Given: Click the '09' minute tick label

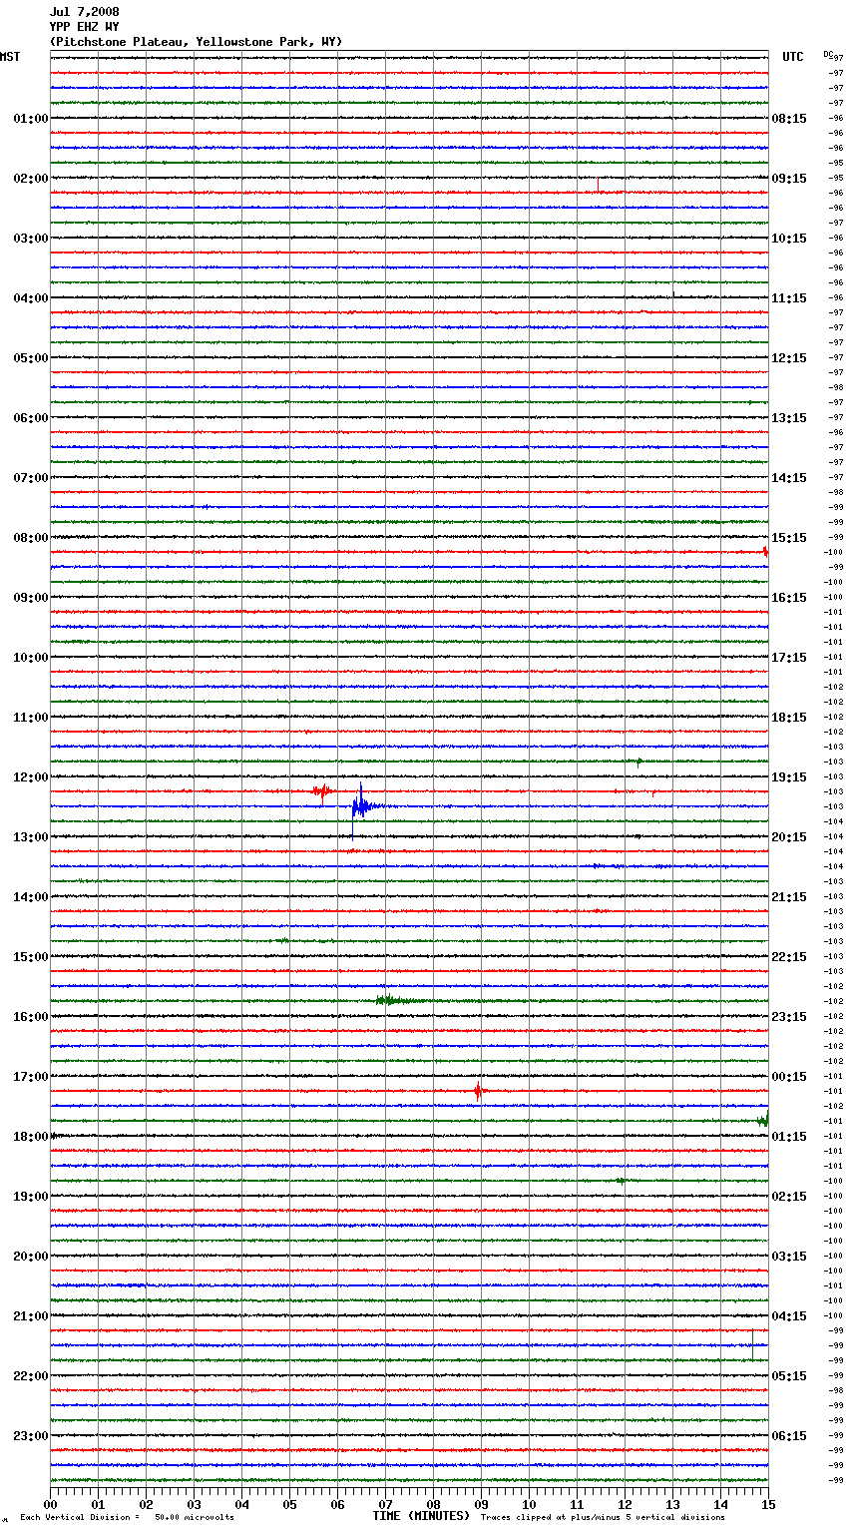Looking at the screenshot, I should coord(481,1504).
